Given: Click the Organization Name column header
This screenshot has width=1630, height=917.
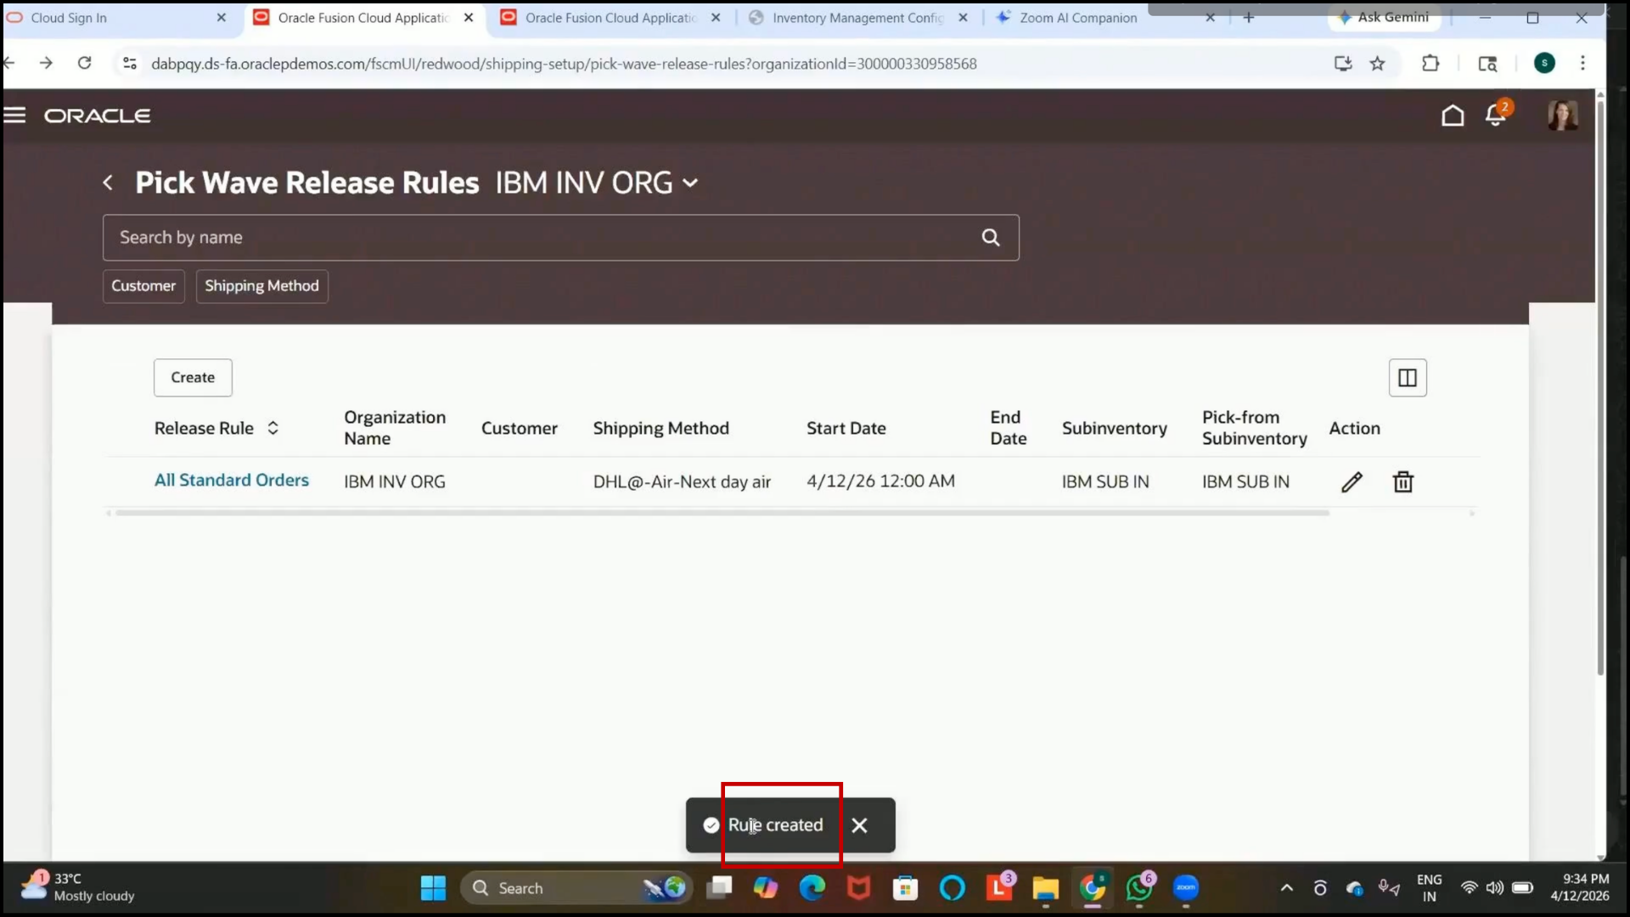Looking at the screenshot, I should pyautogui.click(x=395, y=428).
